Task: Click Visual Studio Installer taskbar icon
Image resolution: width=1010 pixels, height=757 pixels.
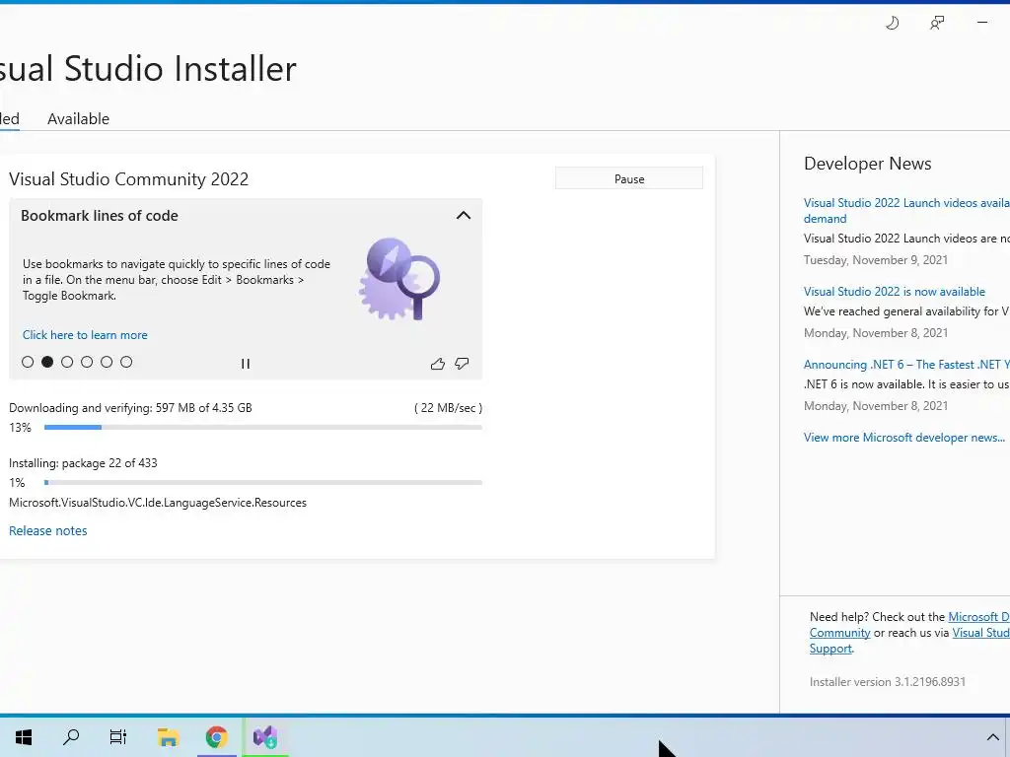Action: pyautogui.click(x=265, y=737)
